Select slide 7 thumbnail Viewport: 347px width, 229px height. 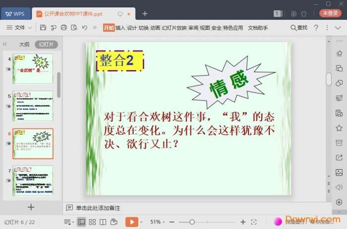pyautogui.click(x=33, y=181)
